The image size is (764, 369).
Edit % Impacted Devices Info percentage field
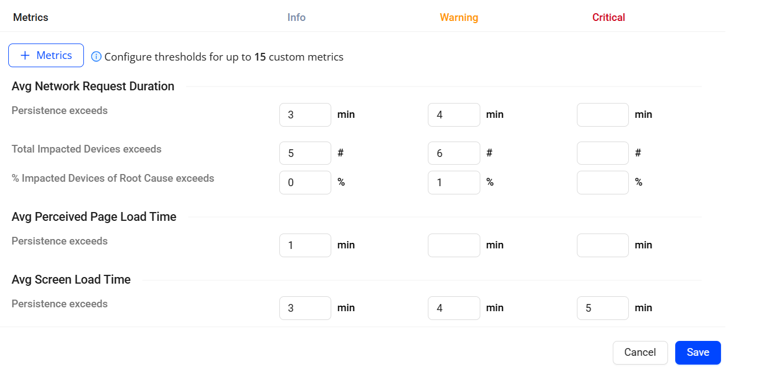[305, 182]
